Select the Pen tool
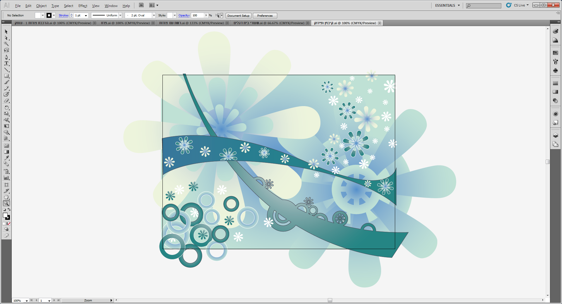This screenshot has width=562, height=304. pyautogui.click(x=6, y=57)
